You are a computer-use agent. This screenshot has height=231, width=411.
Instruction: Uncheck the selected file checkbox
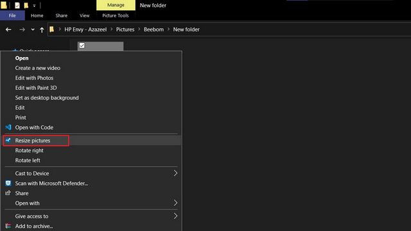(x=82, y=46)
